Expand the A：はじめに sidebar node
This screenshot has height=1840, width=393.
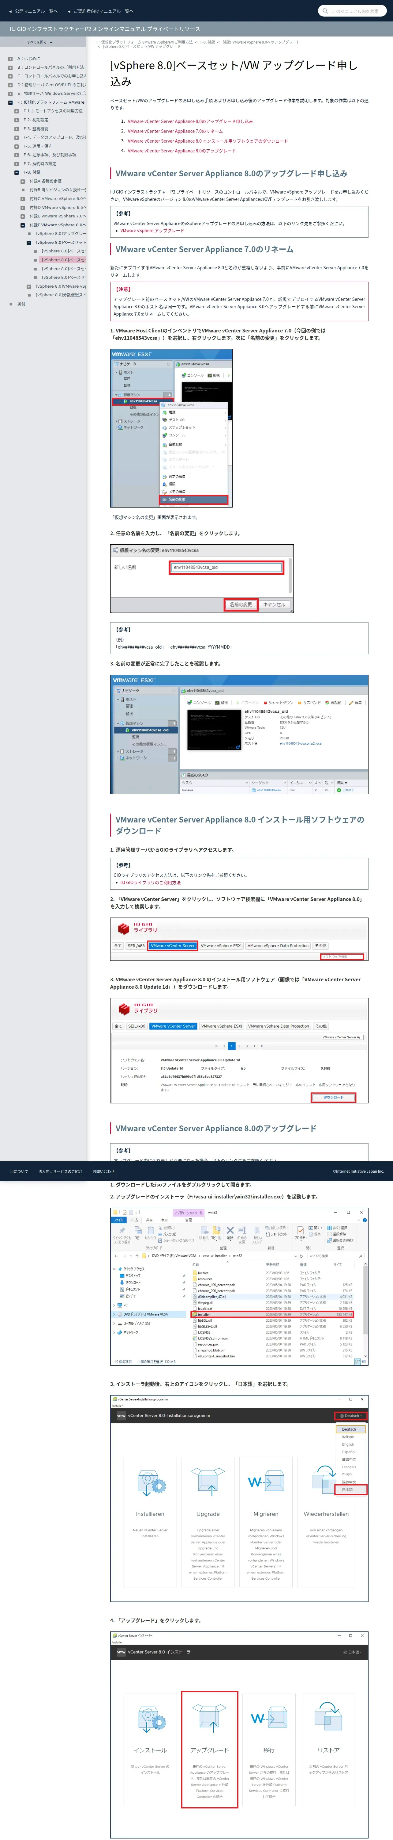coord(11,59)
